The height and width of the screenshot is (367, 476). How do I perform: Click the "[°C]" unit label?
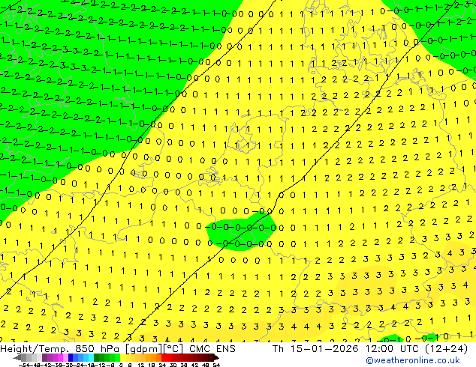click(x=173, y=349)
